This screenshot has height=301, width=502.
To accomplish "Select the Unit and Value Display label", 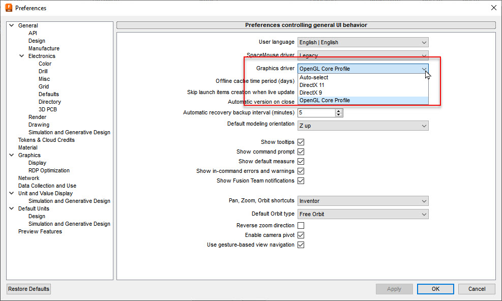I will tap(45, 193).
